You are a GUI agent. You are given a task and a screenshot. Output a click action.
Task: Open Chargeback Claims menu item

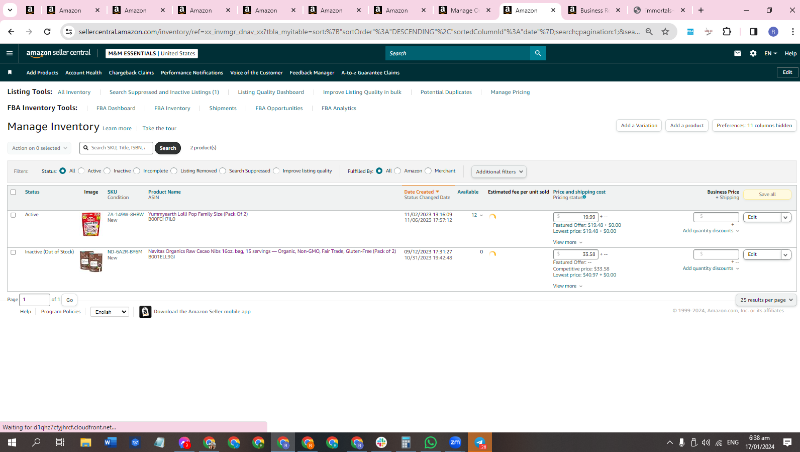coord(131,73)
